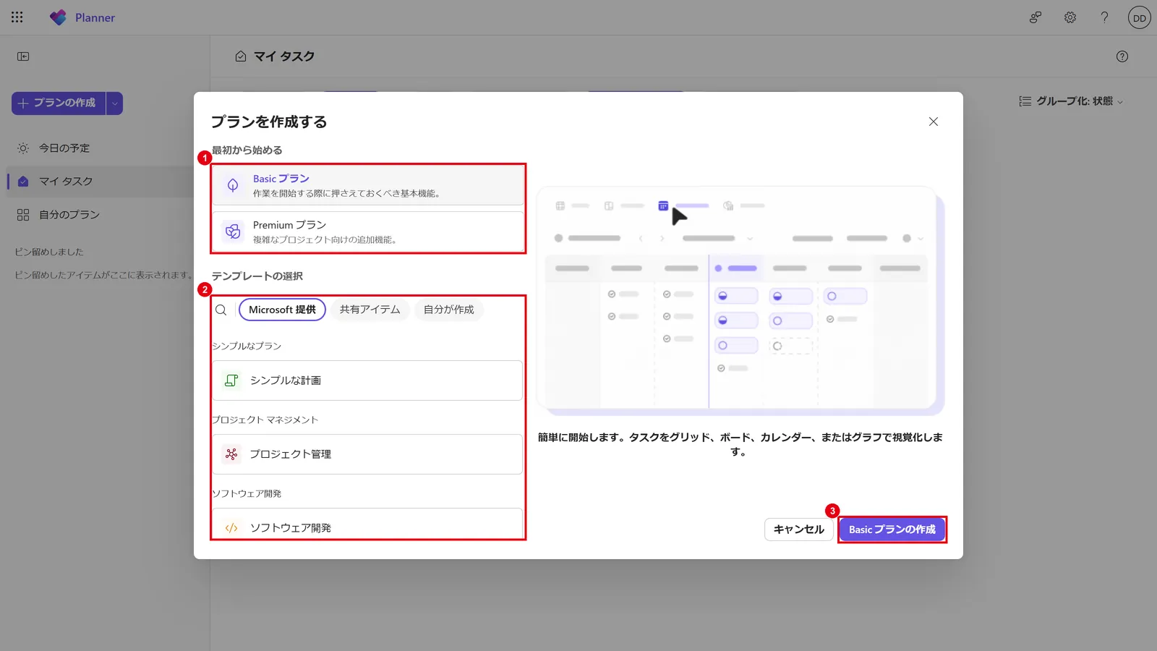Click the question mark help icon in top bar
Screen dimensions: 1157x651
pyautogui.click(x=1104, y=17)
